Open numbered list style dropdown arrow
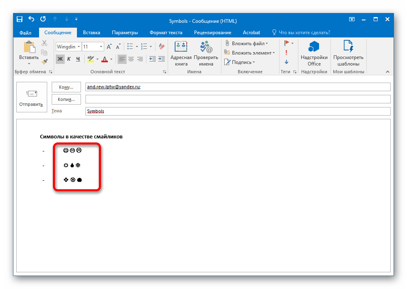 pos(151,47)
